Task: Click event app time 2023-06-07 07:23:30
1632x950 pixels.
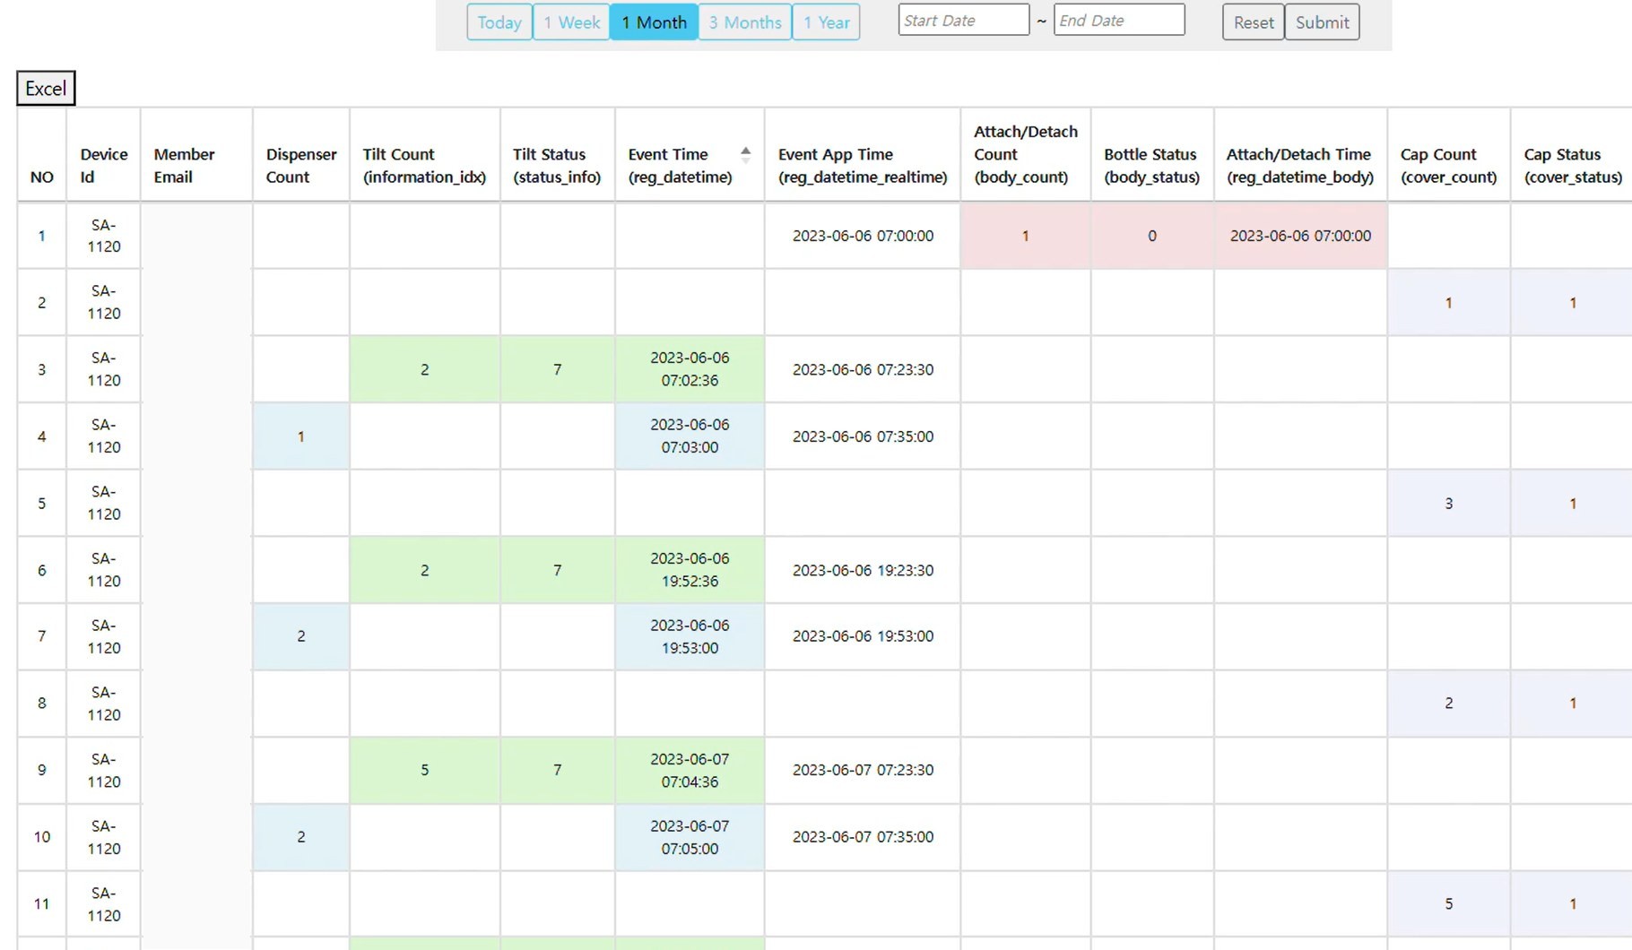Action: (863, 770)
